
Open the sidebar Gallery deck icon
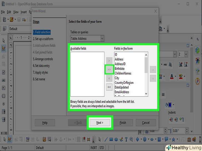[x=198, y=71]
